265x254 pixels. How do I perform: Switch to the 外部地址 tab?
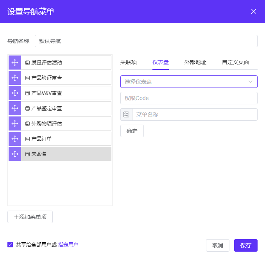tap(195, 62)
